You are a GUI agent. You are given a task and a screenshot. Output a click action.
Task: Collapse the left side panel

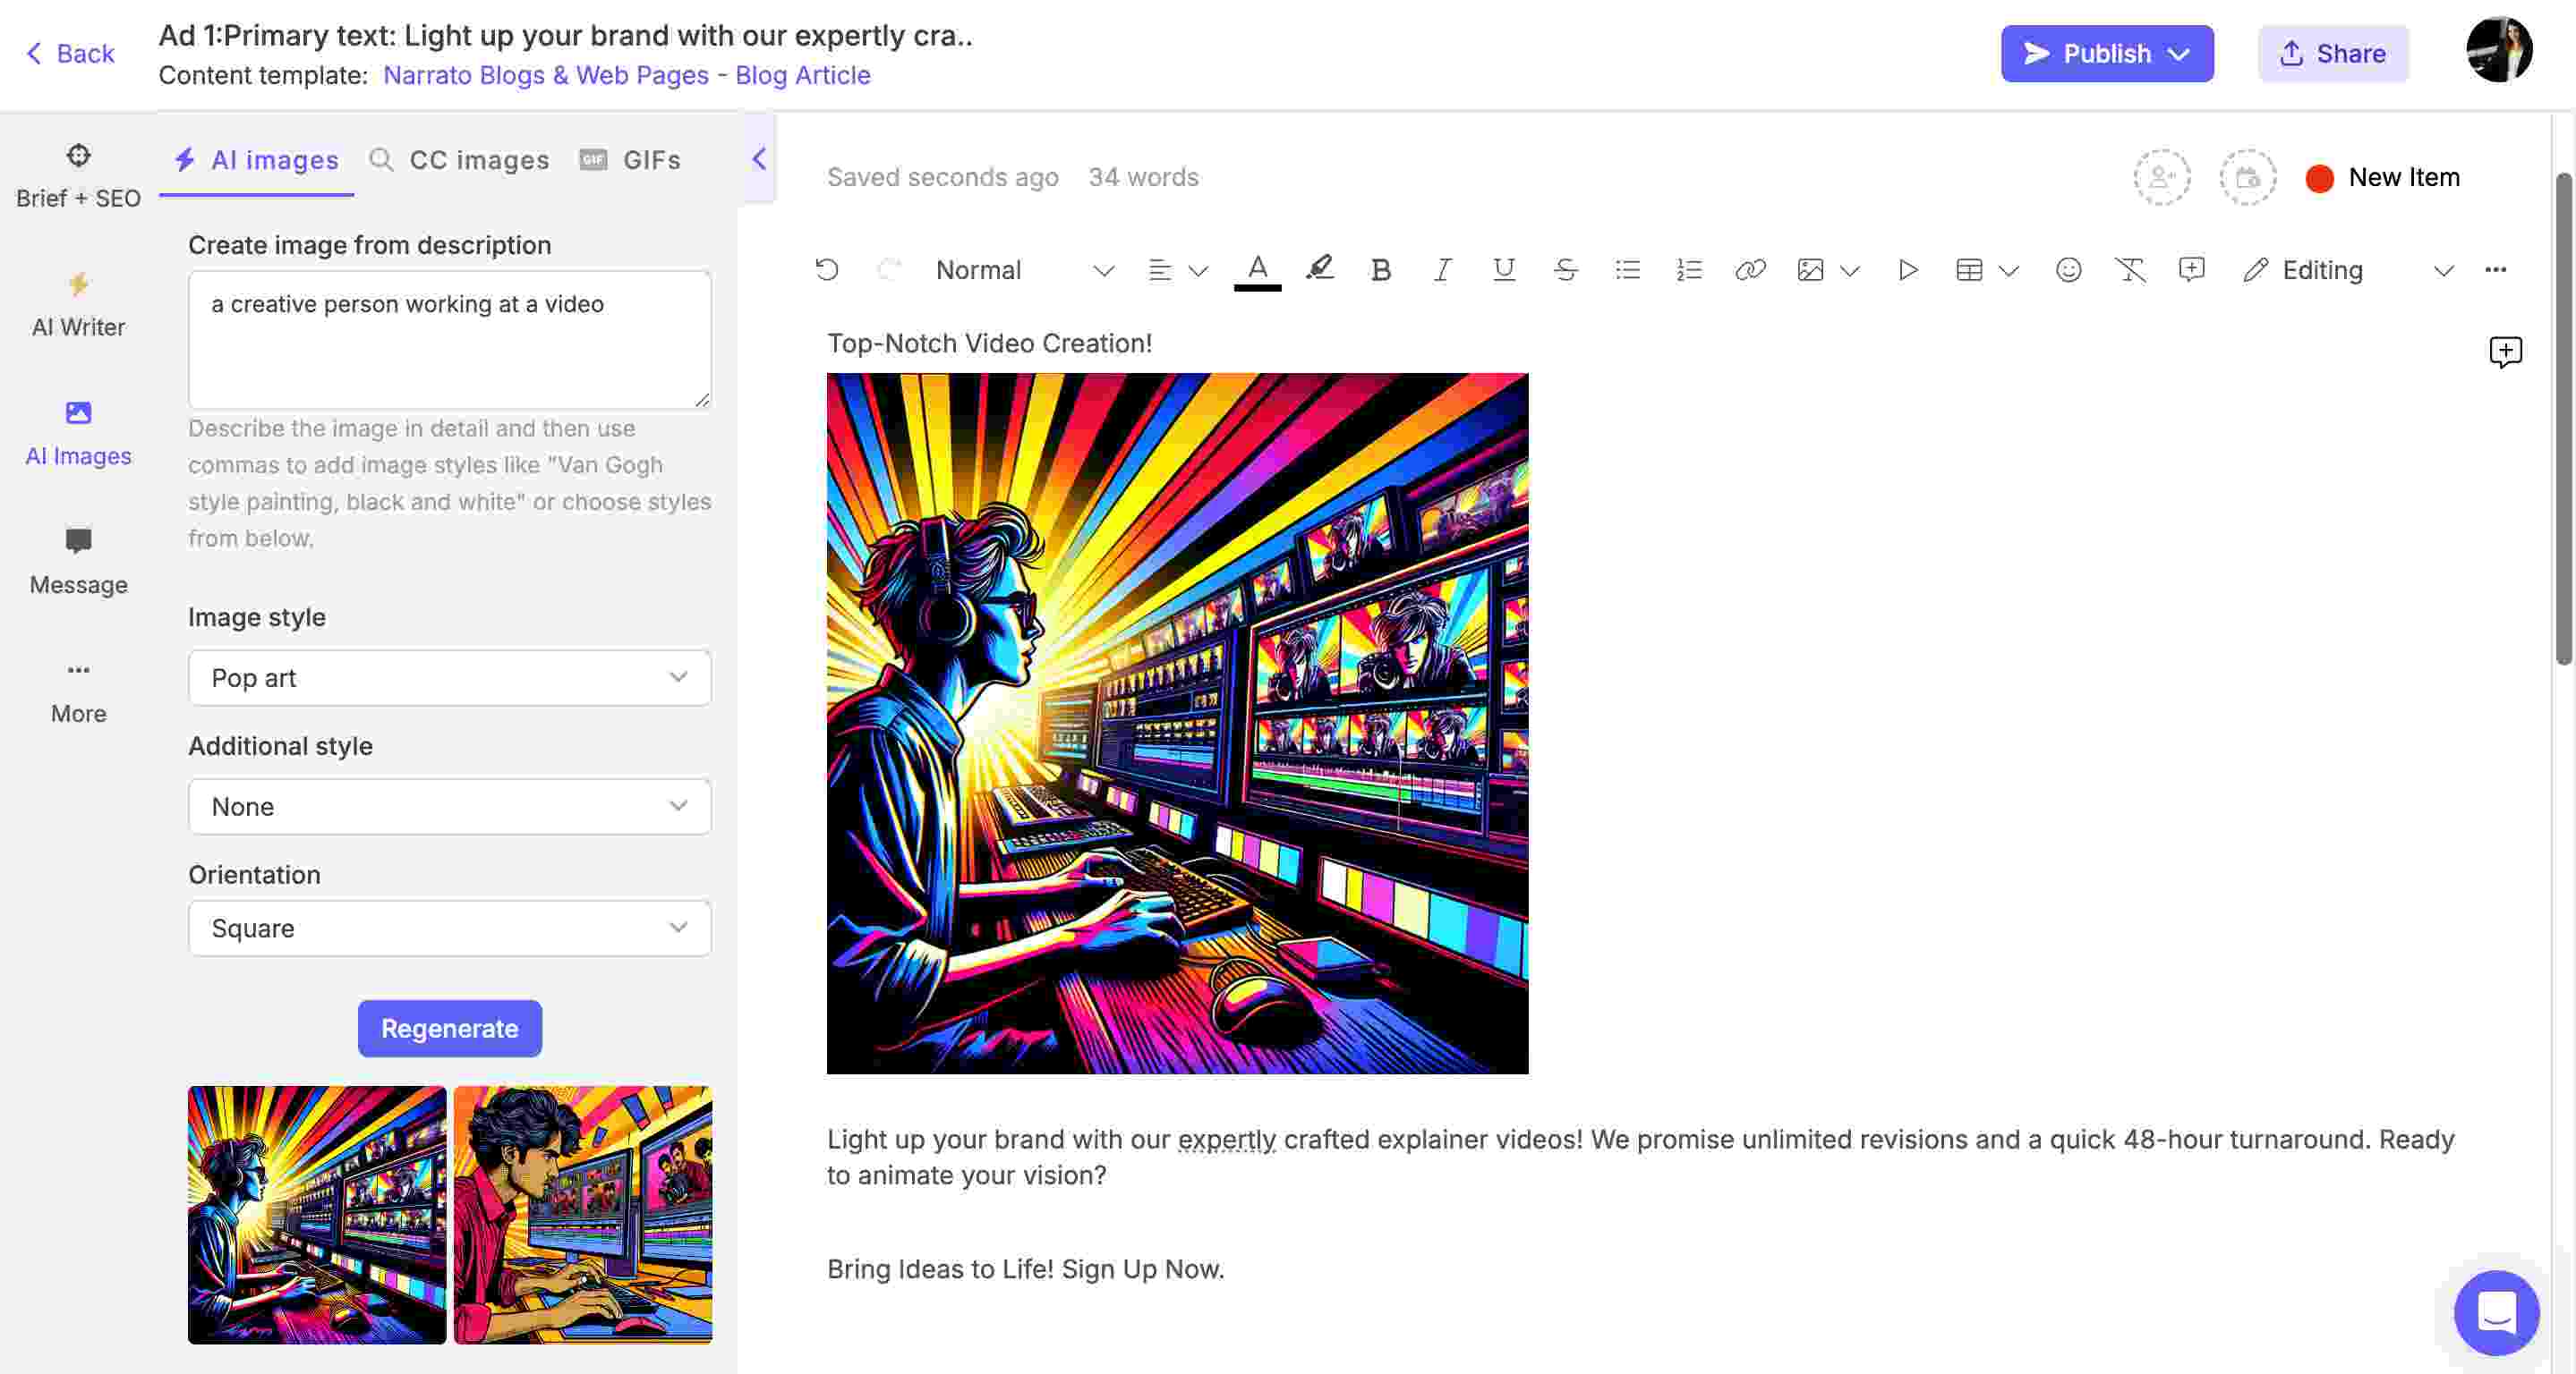coord(759,159)
